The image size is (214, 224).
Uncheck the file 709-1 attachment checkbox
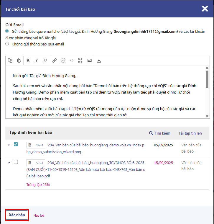[16, 144]
